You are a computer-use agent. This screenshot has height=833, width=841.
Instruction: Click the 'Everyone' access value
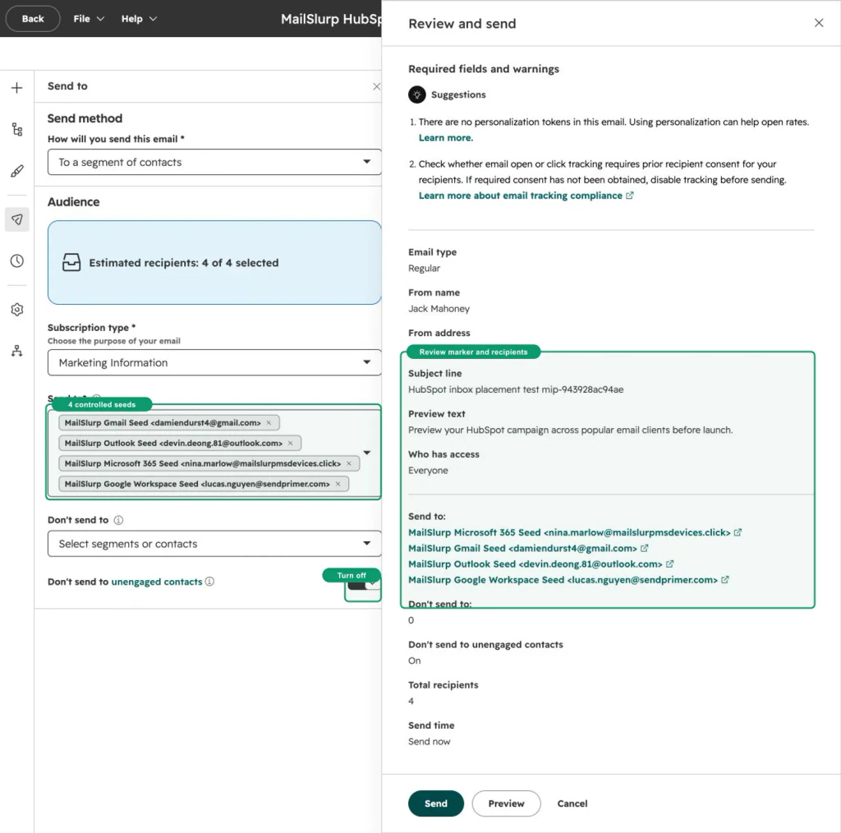click(428, 471)
